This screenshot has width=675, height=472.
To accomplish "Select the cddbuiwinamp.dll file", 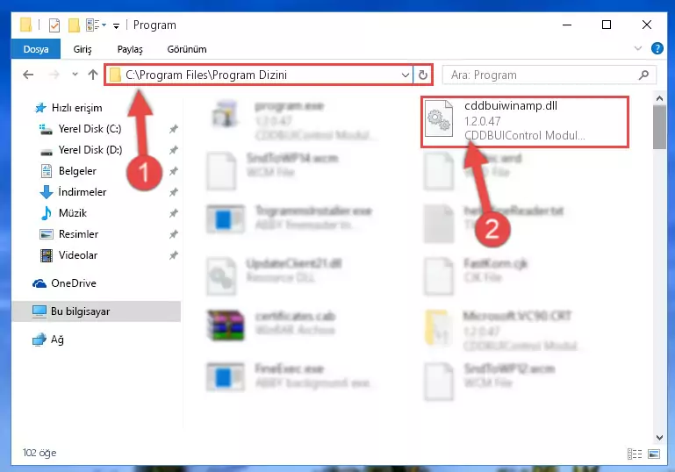I will coord(525,121).
